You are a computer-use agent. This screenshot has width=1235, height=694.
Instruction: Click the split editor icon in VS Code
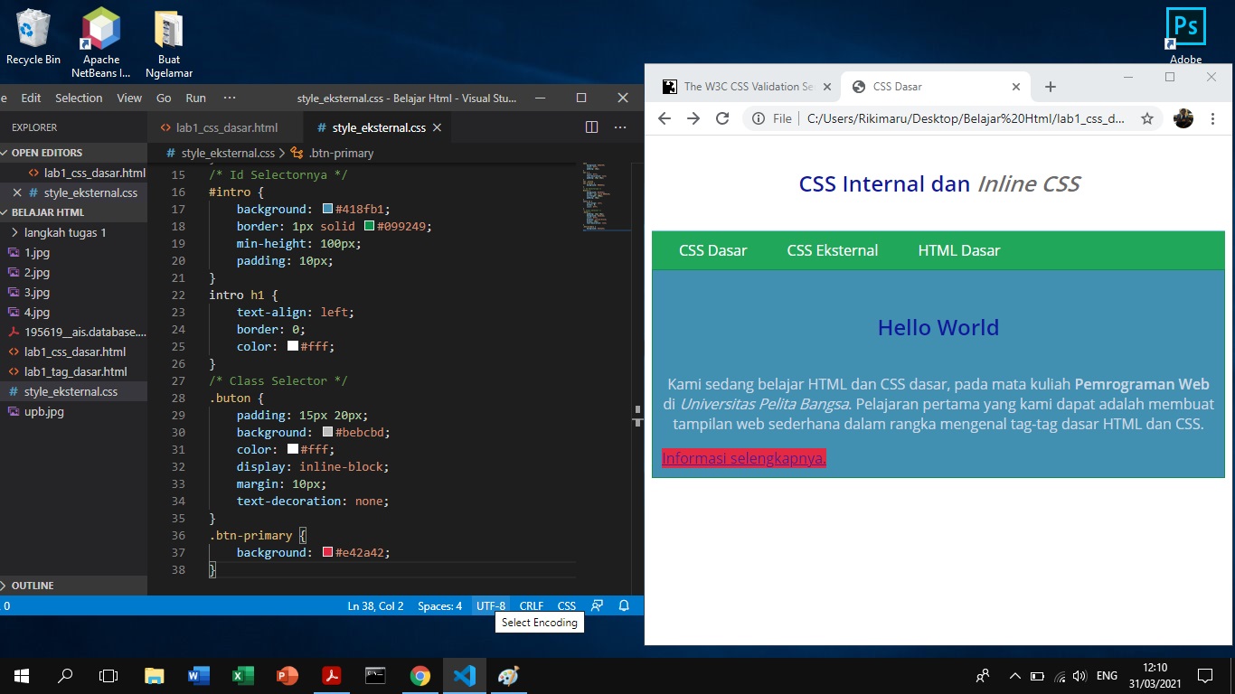pos(590,127)
